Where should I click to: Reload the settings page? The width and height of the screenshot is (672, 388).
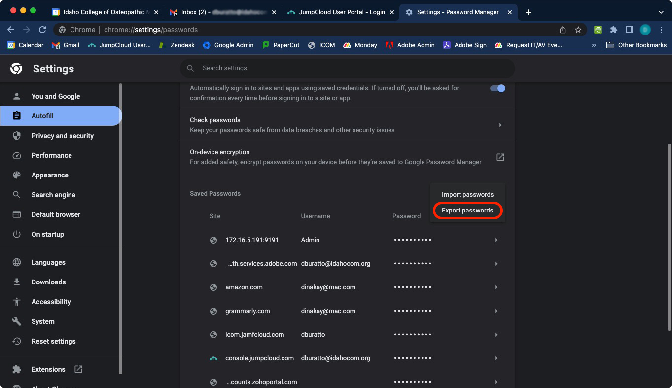(x=42, y=30)
